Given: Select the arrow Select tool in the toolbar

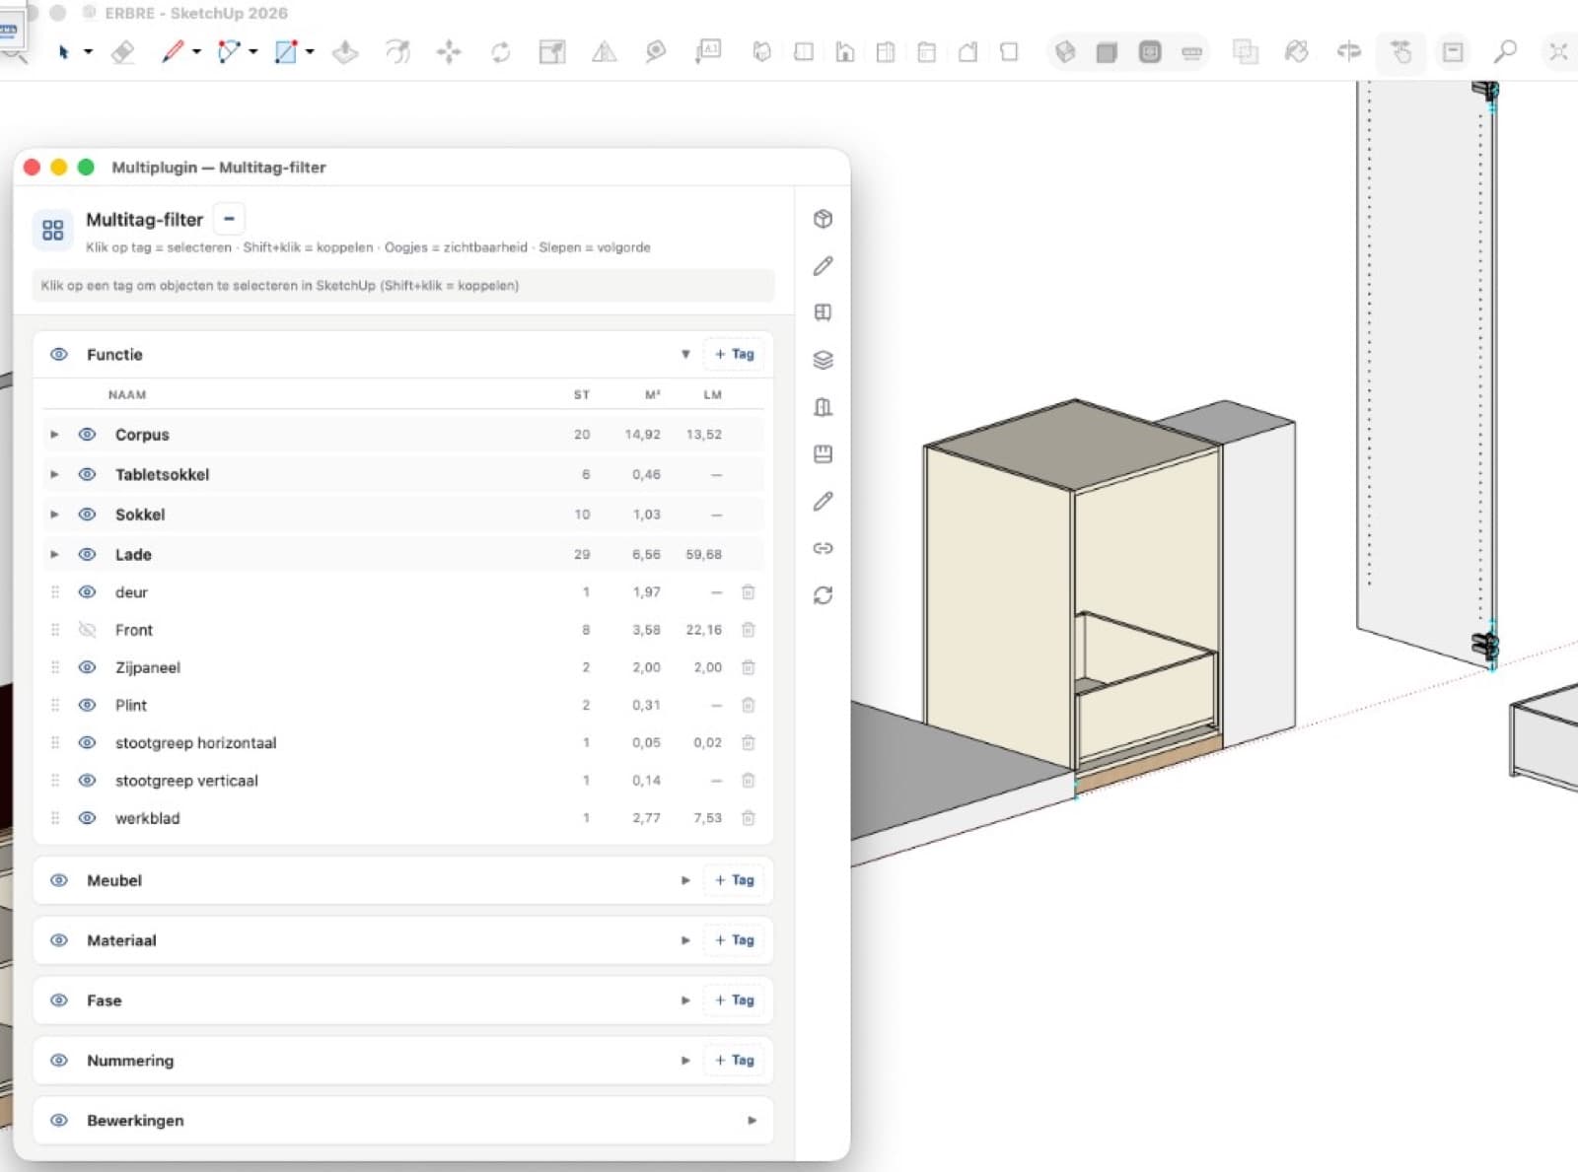Looking at the screenshot, I should (63, 52).
